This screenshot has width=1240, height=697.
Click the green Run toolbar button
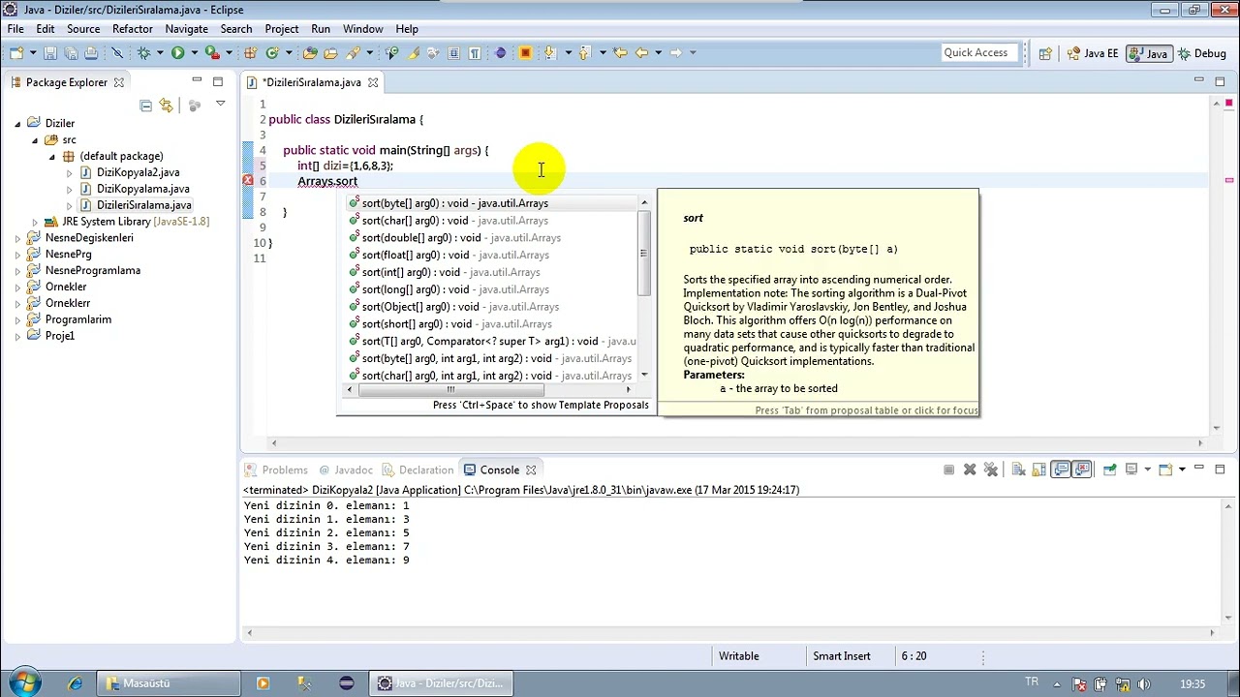[177, 53]
